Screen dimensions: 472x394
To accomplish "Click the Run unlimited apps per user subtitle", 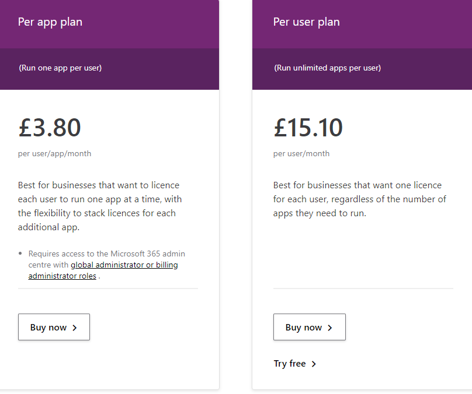I will [x=327, y=68].
